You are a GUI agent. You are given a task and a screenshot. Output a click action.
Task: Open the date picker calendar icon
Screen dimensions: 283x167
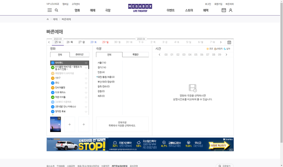click(229, 42)
